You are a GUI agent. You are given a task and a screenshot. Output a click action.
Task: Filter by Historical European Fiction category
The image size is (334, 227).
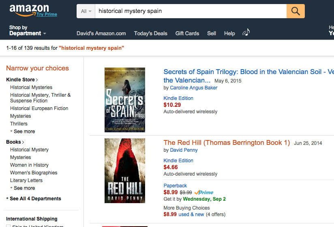pos(39,108)
